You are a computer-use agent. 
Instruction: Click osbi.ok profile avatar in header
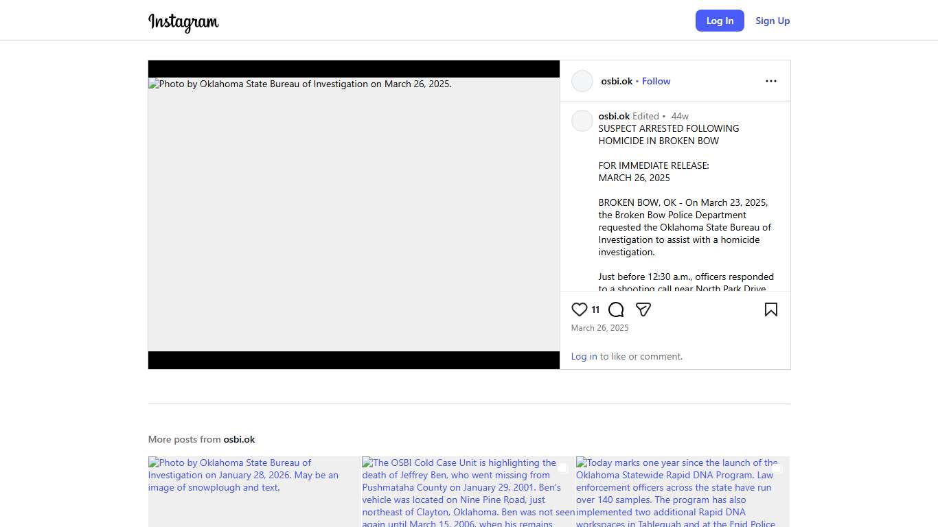[582, 81]
